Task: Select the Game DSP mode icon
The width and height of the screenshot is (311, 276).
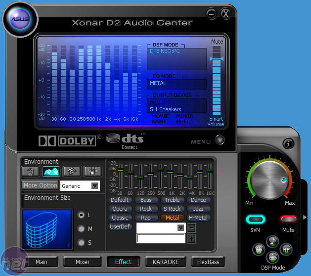Action: pyautogui.click(x=273, y=257)
